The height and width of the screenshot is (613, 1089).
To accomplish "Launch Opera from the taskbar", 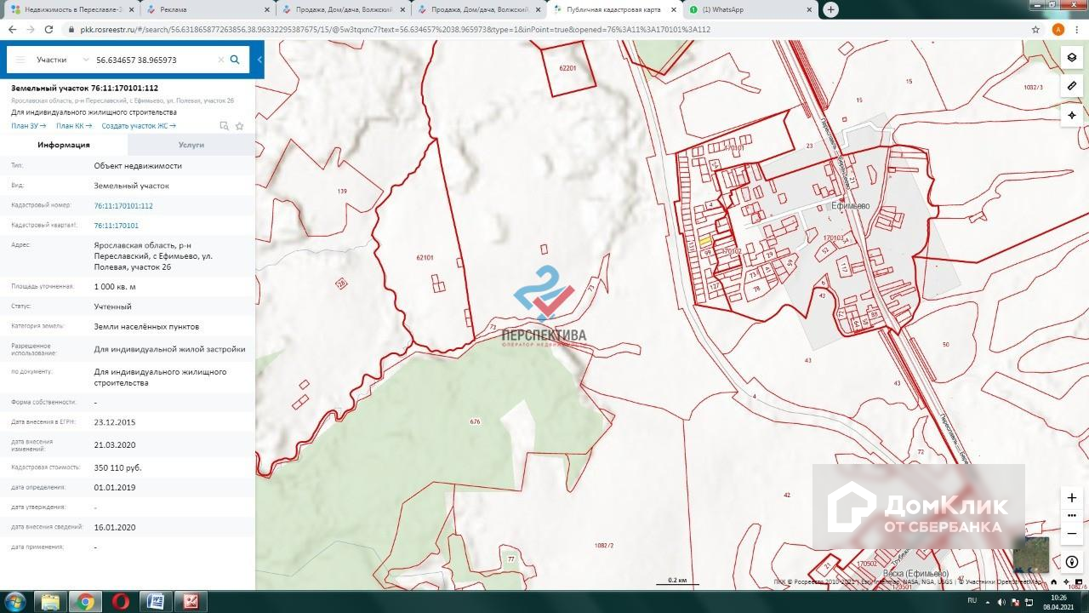I will point(120,602).
